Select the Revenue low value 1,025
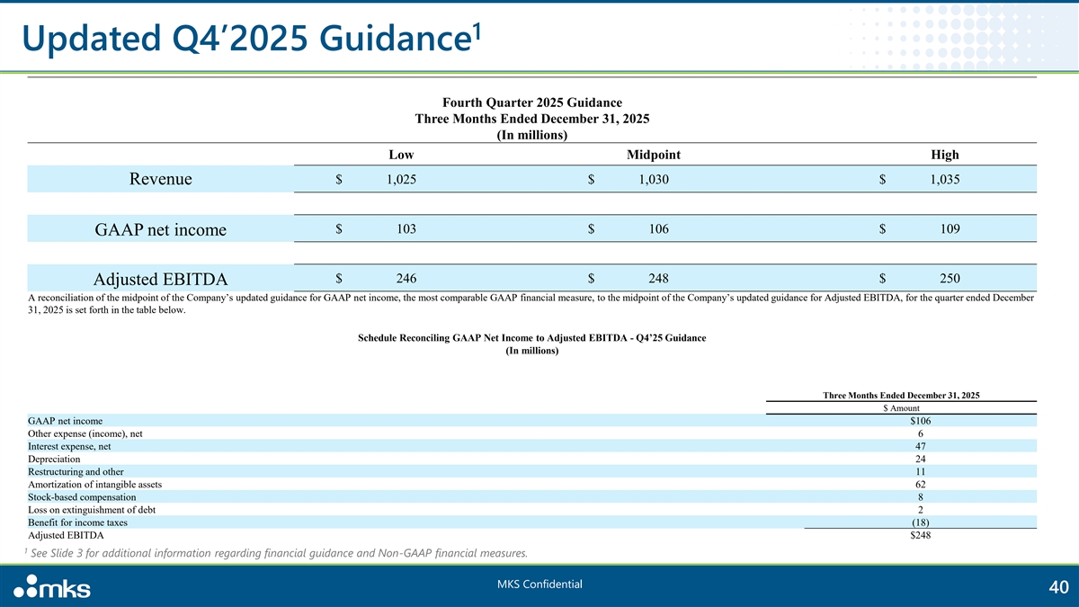 (x=401, y=180)
